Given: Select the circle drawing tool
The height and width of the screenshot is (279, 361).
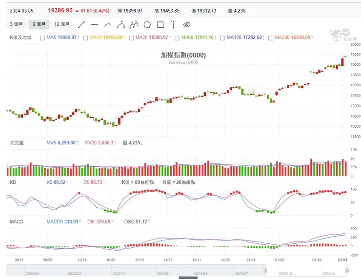Looking at the screenshot, I should [147, 24].
